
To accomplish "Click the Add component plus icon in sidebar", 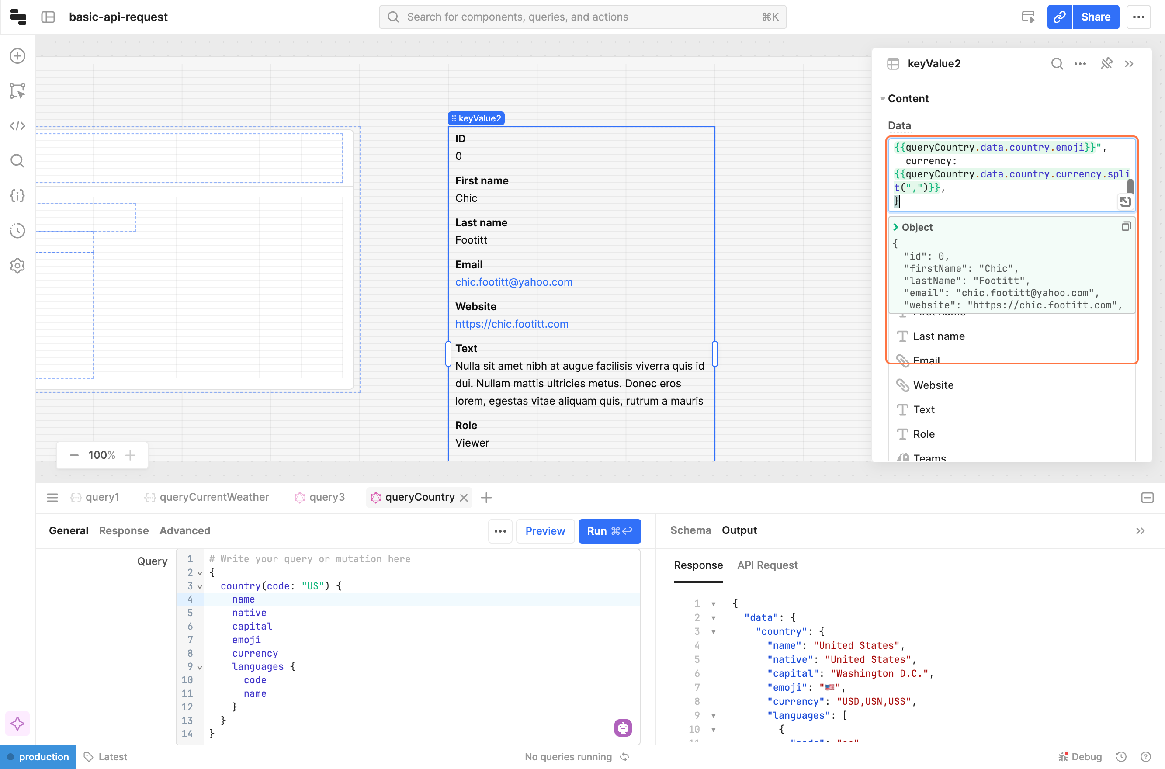I will coord(17,56).
